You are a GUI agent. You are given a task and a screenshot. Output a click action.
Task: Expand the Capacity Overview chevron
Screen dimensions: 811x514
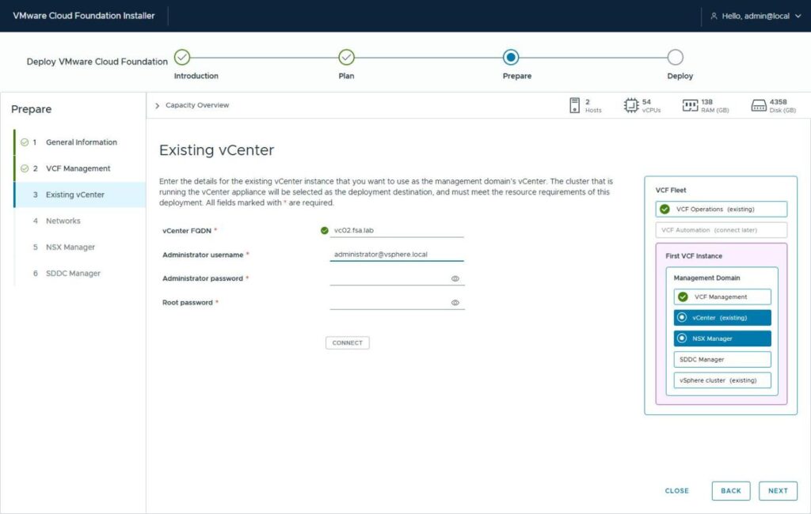click(x=158, y=105)
